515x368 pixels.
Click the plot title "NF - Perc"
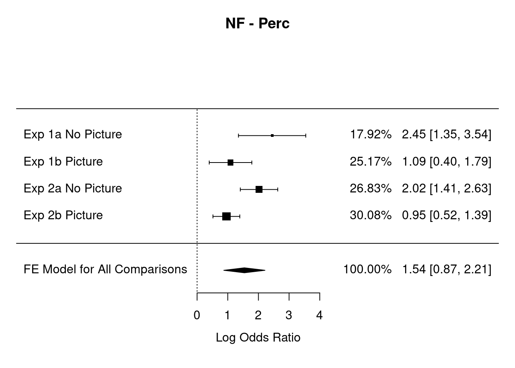257,24
